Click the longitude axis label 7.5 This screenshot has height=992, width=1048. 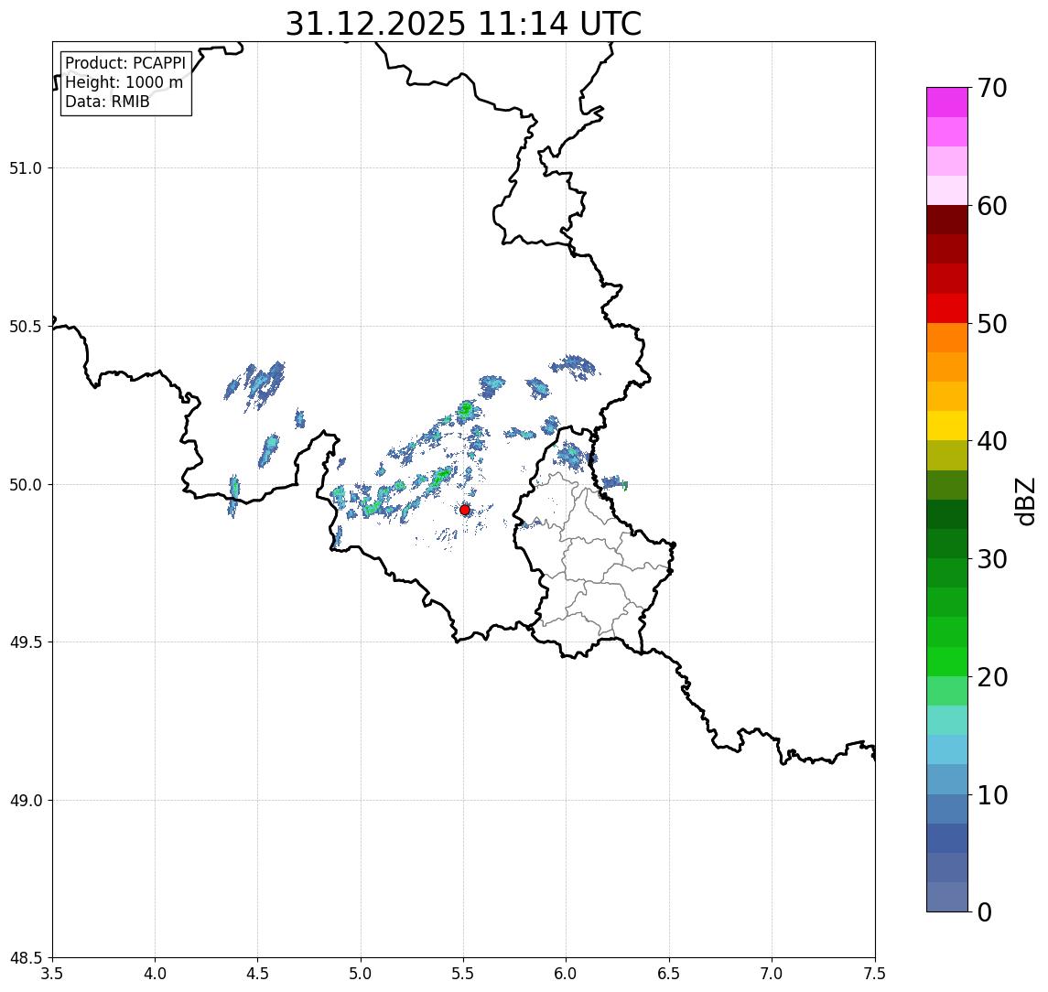coord(875,974)
